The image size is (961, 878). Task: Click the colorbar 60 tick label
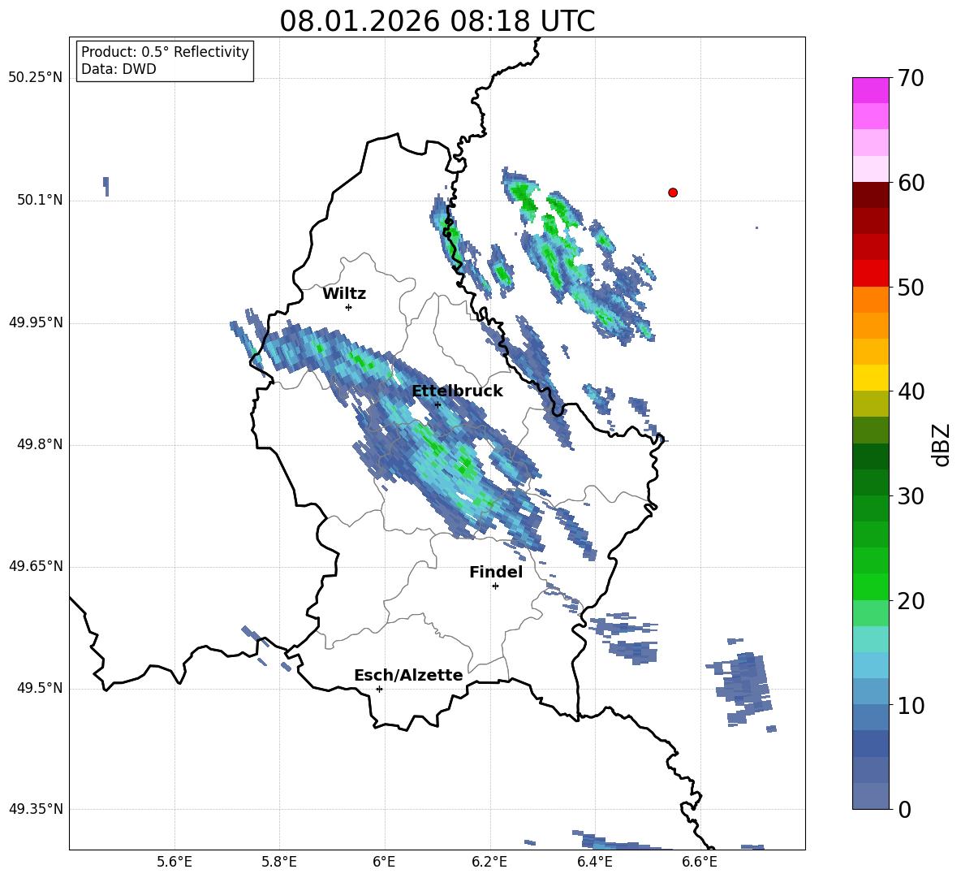coord(911,183)
